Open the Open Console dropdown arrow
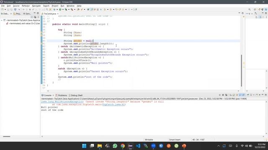This screenshot has height=150, width=268. pos(260,95)
